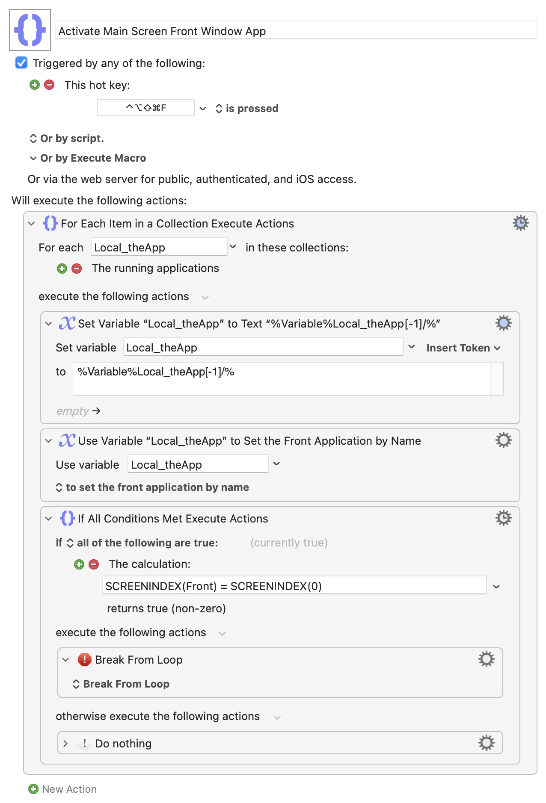Image resolution: width=546 pixels, height=803 pixels.
Task: Change 'all of the following are true' selector
Action: click(143, 543)
